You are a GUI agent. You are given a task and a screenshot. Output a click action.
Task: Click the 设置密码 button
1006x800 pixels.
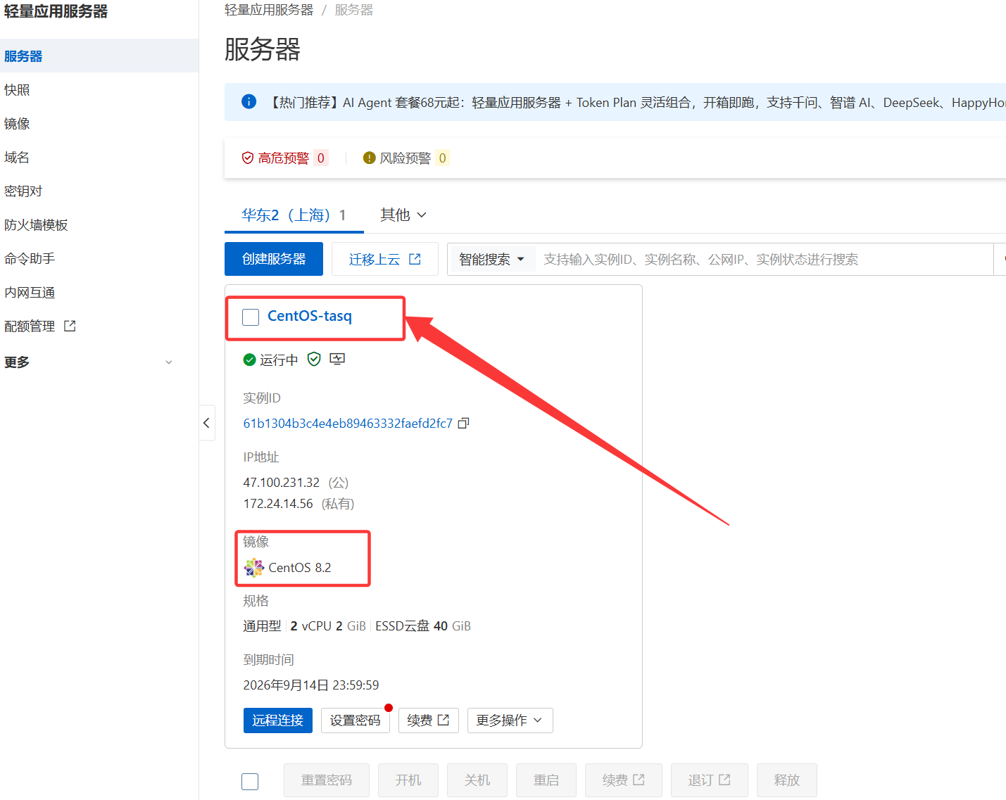[x=355, y=720]
